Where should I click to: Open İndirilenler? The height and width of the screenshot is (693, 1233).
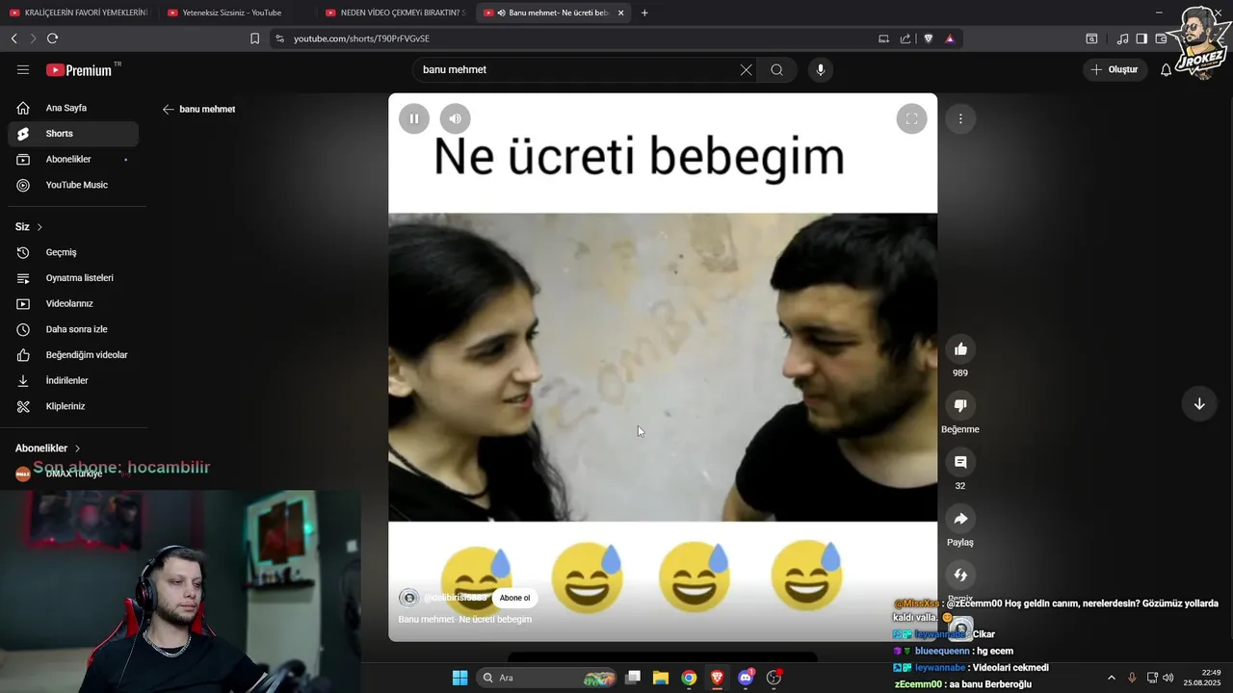coord(73,380)
